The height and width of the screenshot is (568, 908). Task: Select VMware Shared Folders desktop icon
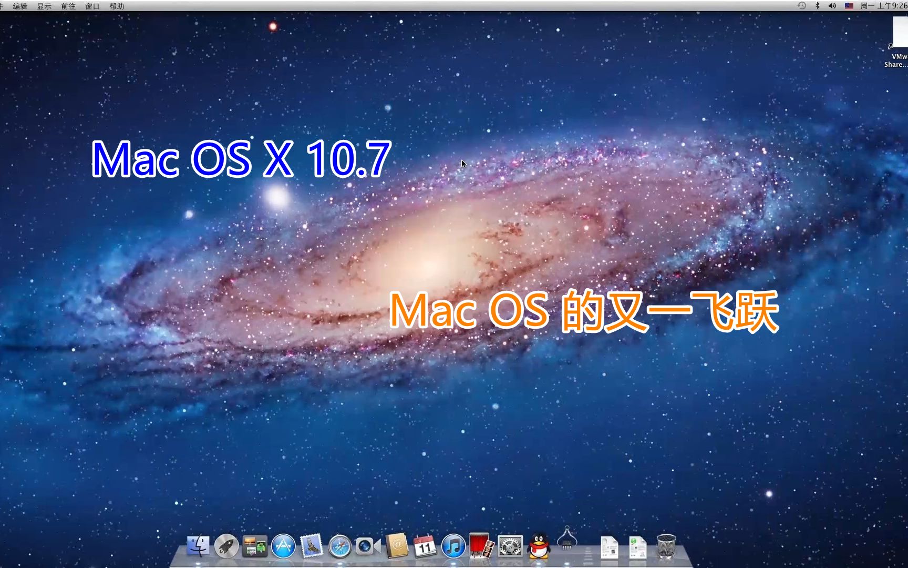pyautogui.click(x=897, y=42)
